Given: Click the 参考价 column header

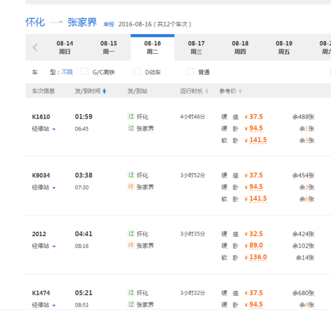Looking at the screenshot, I should tap(227, 91).
